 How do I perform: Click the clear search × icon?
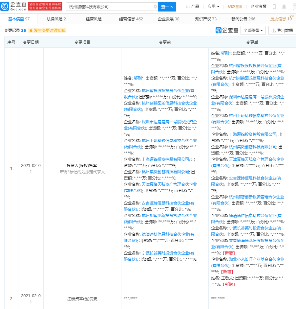tap(156, 7)
